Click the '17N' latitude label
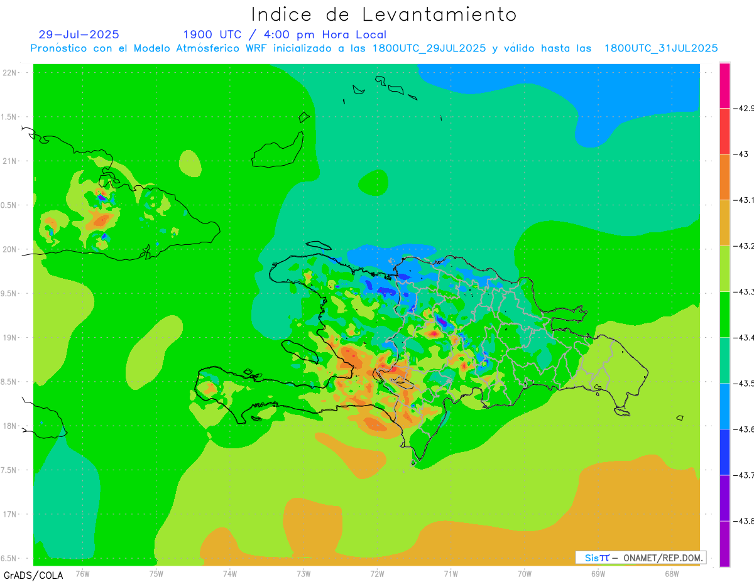Viewport: 754px width, 582px height. click(10, 514)
